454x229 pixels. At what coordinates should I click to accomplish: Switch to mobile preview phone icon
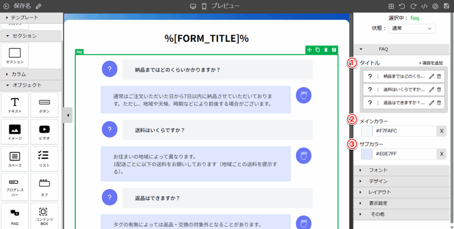pyautogui.click(x=204, y=6)
